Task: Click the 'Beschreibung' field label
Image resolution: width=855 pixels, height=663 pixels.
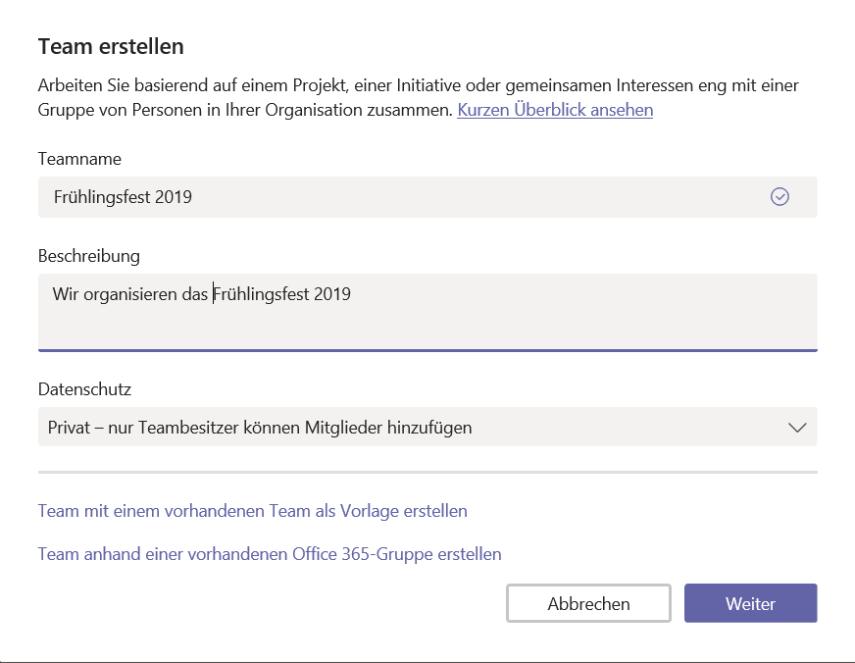Action: [x=89, y=256]
